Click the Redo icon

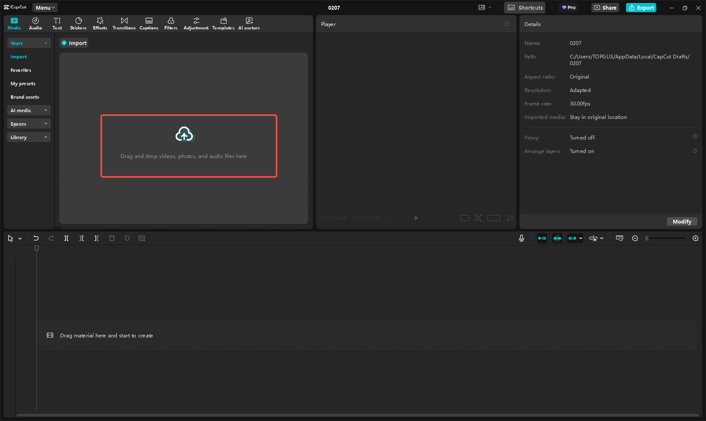(x=51, y=238)
